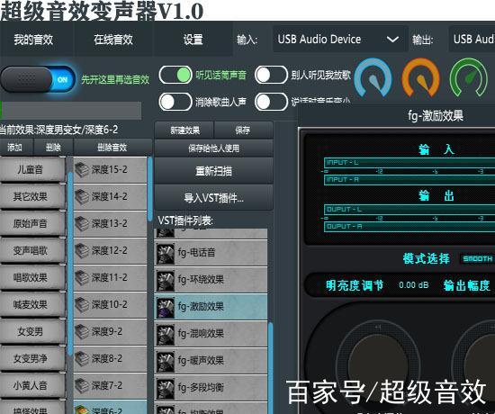This screenshot has height=414, width=495.
Task: Click the 深度10-2 preset icon
Action: pyautogui.click(x=82, y=304)
